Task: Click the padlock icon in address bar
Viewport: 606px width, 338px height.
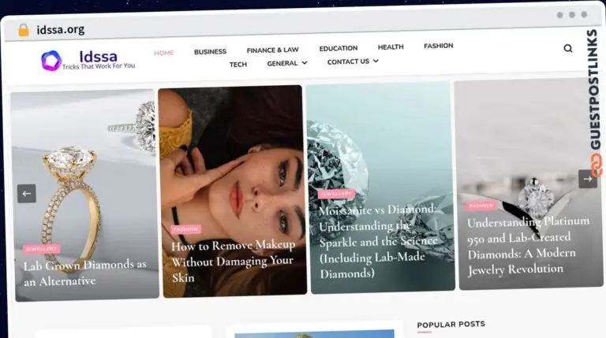Action: click(24, 30)
